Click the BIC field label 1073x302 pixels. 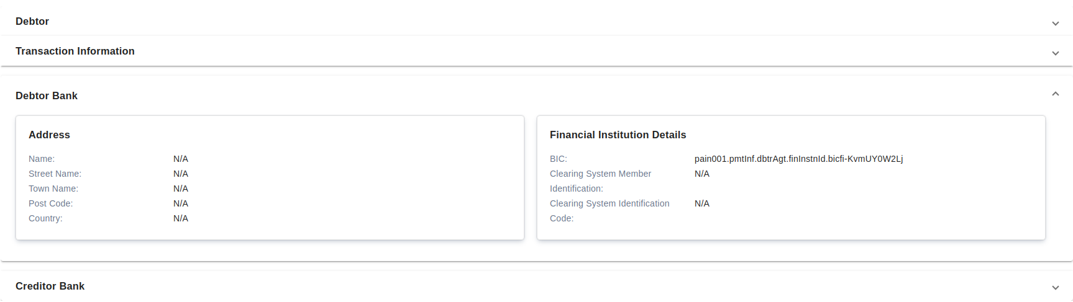tap(558, 159)
